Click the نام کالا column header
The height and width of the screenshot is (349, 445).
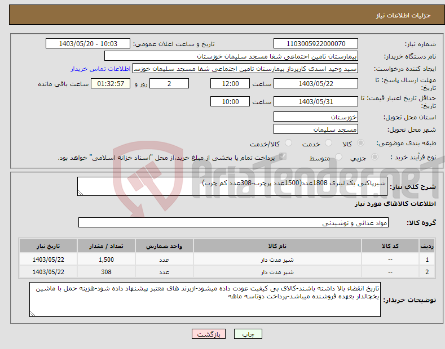(277, 246)
